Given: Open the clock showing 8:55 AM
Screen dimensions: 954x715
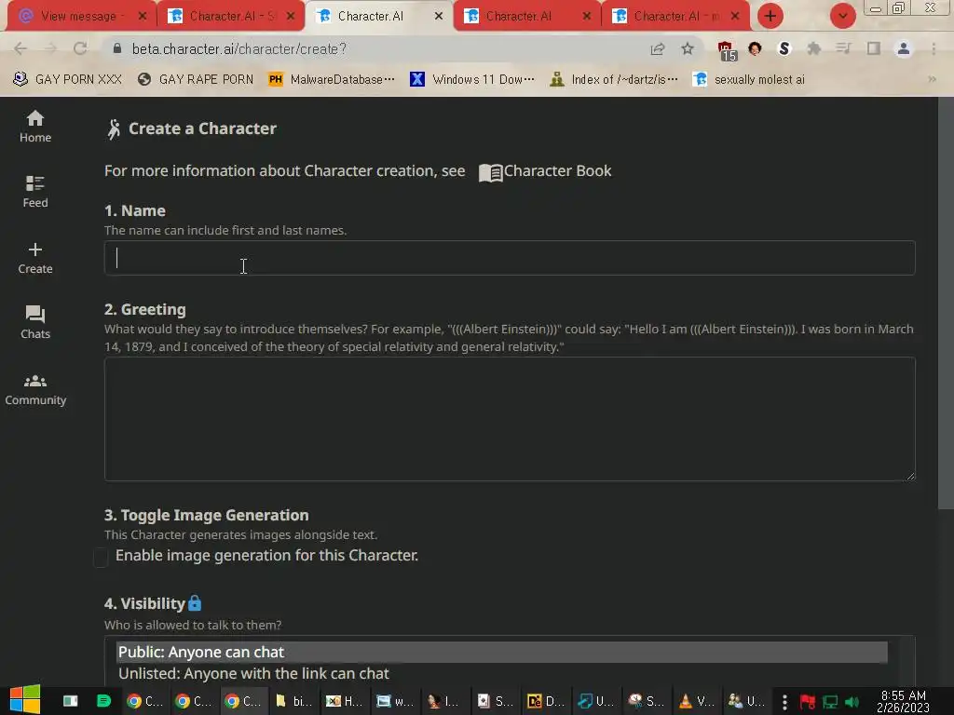Looking at the screenshot, I should [903, 701].
